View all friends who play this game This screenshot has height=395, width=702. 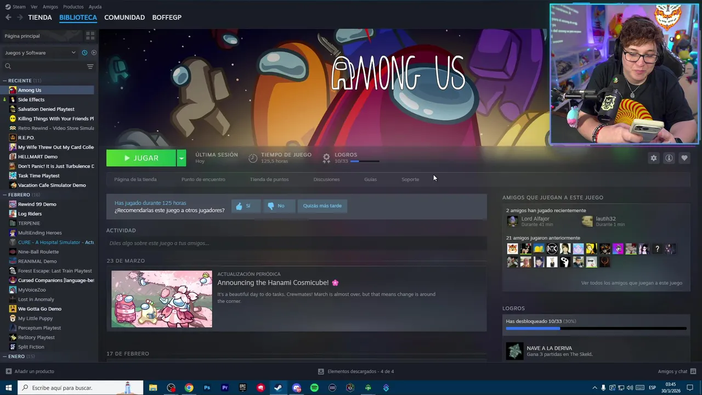(x=632, y=283)
